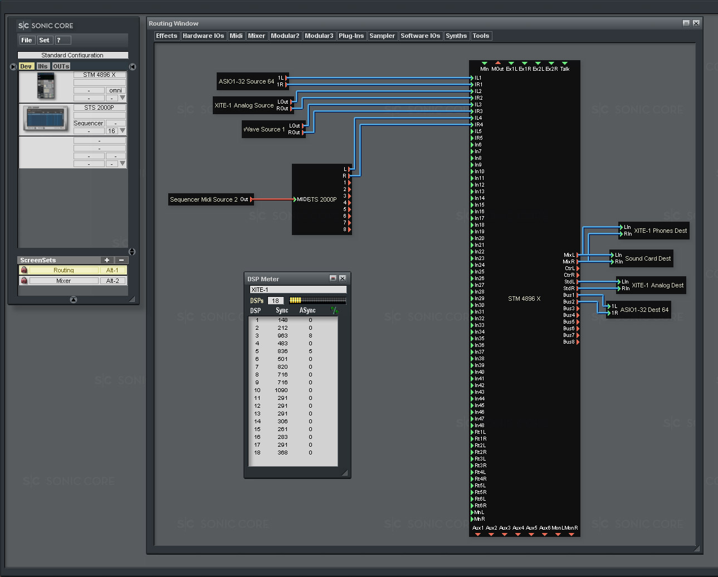Open the XITE-1 selector in DSP Meter
Image resolution: width=718 pixels, height=577 pixels.
tap(298, 290)
